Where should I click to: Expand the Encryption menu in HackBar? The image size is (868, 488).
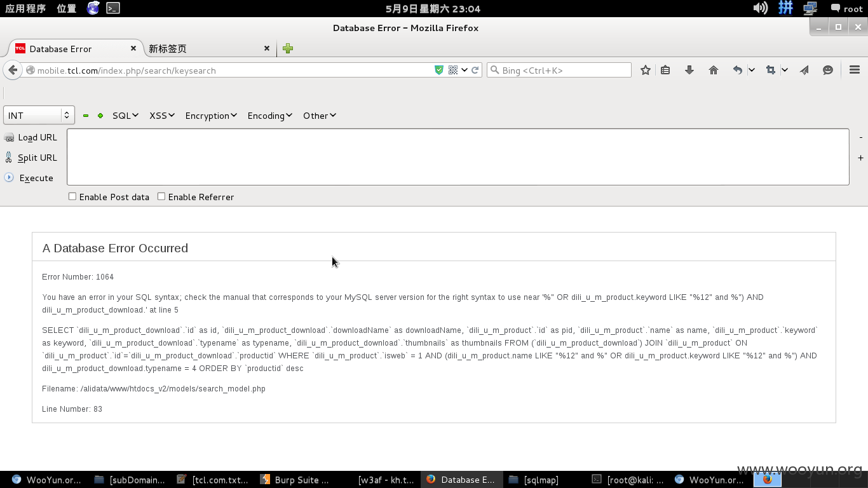[x=211, y=116]
